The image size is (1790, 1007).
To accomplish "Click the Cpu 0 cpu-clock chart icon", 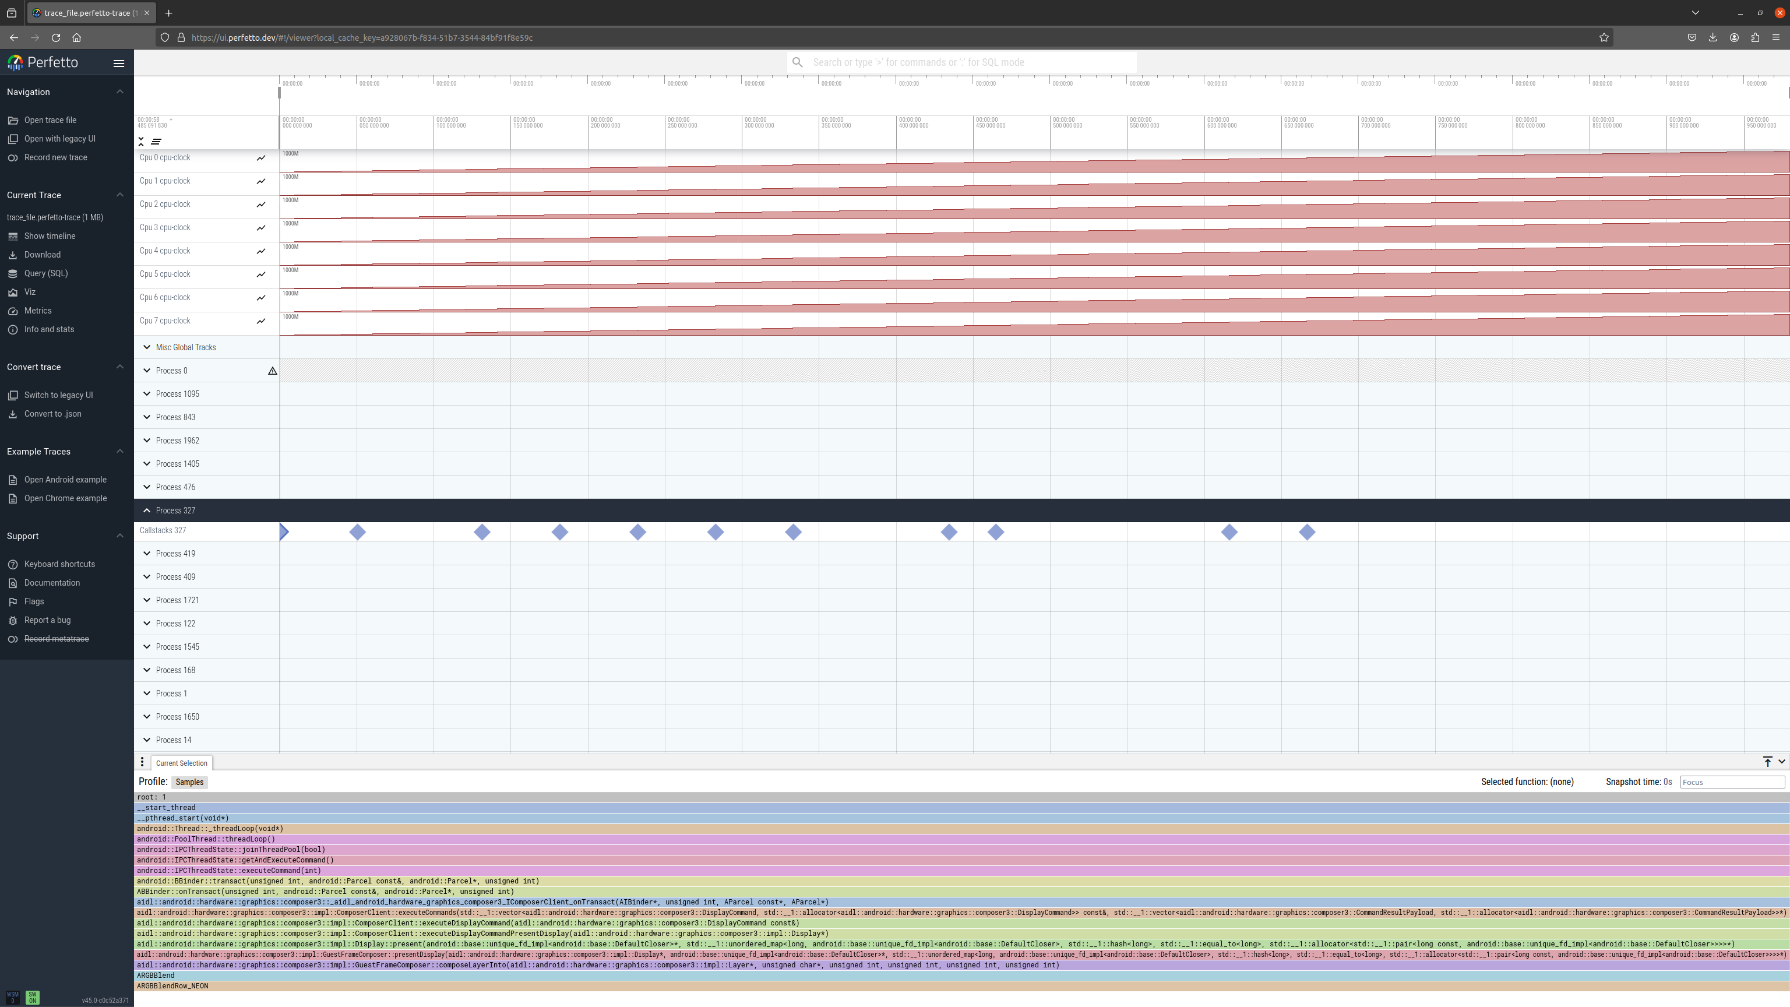I will click(x=261, y=159).
